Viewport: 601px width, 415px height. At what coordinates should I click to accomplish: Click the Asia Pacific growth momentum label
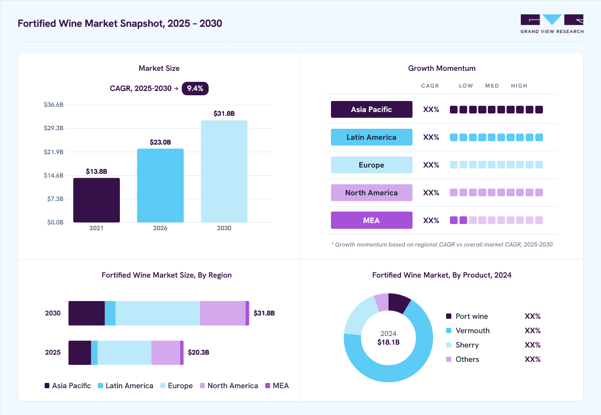372,109
